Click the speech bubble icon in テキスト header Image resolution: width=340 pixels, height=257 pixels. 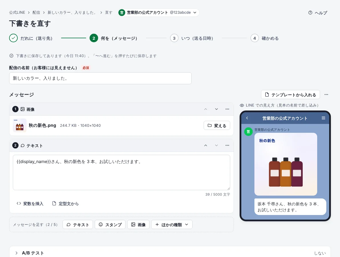(x=23, y=145)
